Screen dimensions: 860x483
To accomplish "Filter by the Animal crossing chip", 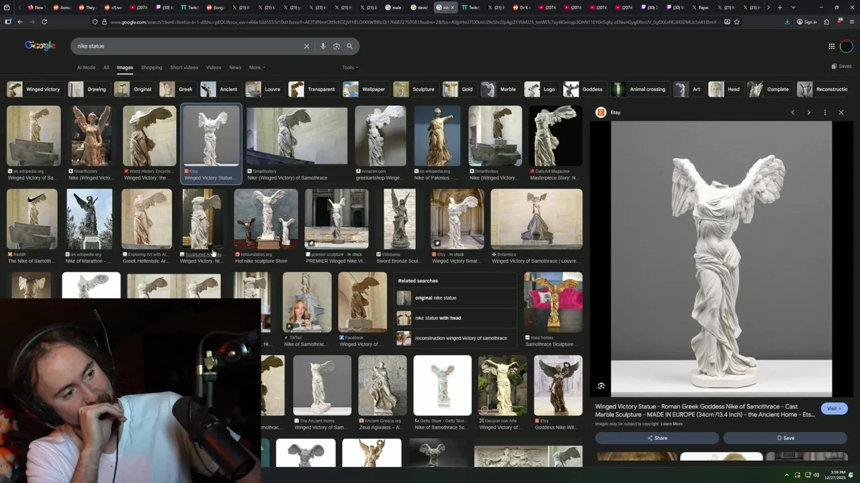I will coord(640,89).
